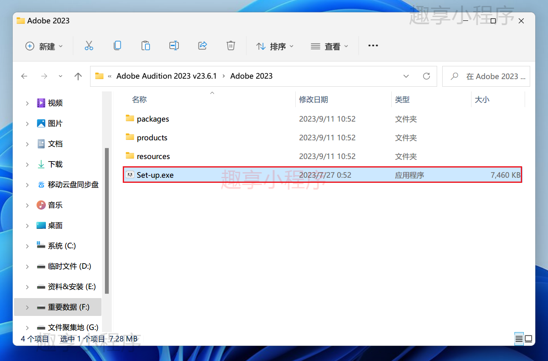Screen dimensions: 548x361
Task: Open the address bar history dropdown chevron
Action: (x=406, y=76)
